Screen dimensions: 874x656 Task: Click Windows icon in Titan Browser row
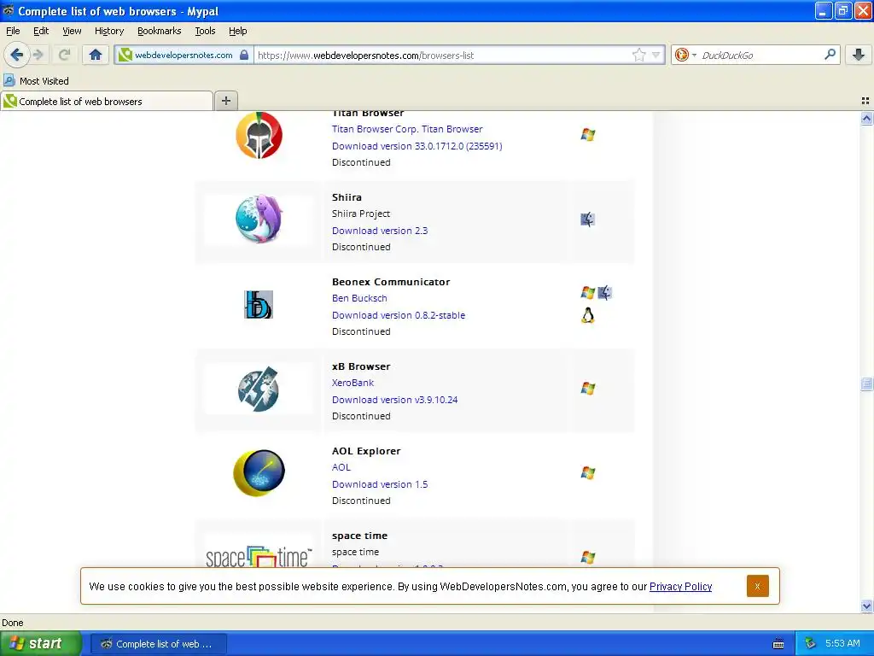tap(587, 134)
